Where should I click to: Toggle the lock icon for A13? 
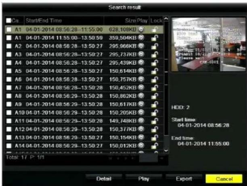(155, 138)
